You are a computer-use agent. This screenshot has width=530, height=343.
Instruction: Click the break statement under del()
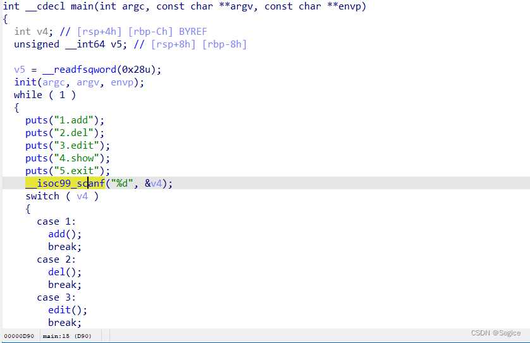[65, 285]
